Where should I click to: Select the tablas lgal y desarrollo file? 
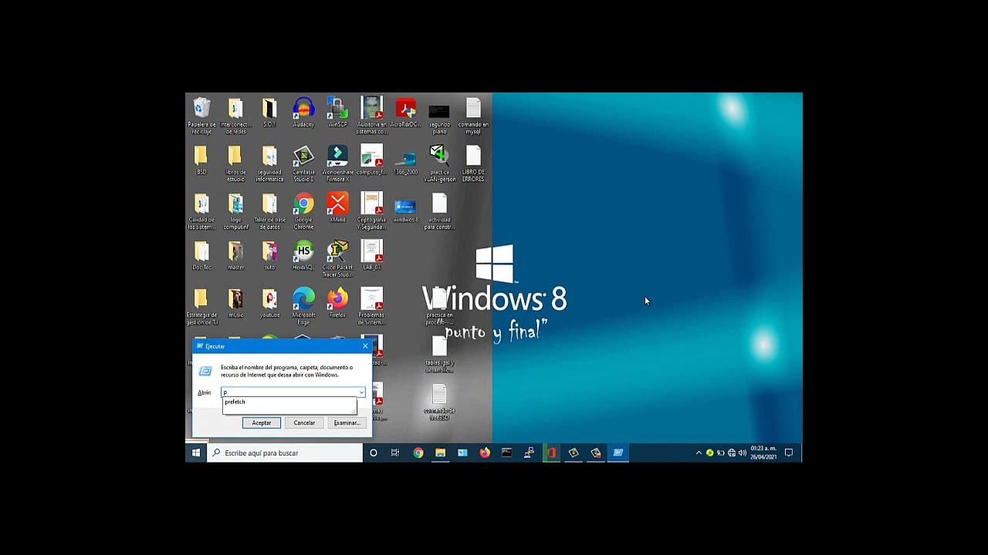point(439,355)
